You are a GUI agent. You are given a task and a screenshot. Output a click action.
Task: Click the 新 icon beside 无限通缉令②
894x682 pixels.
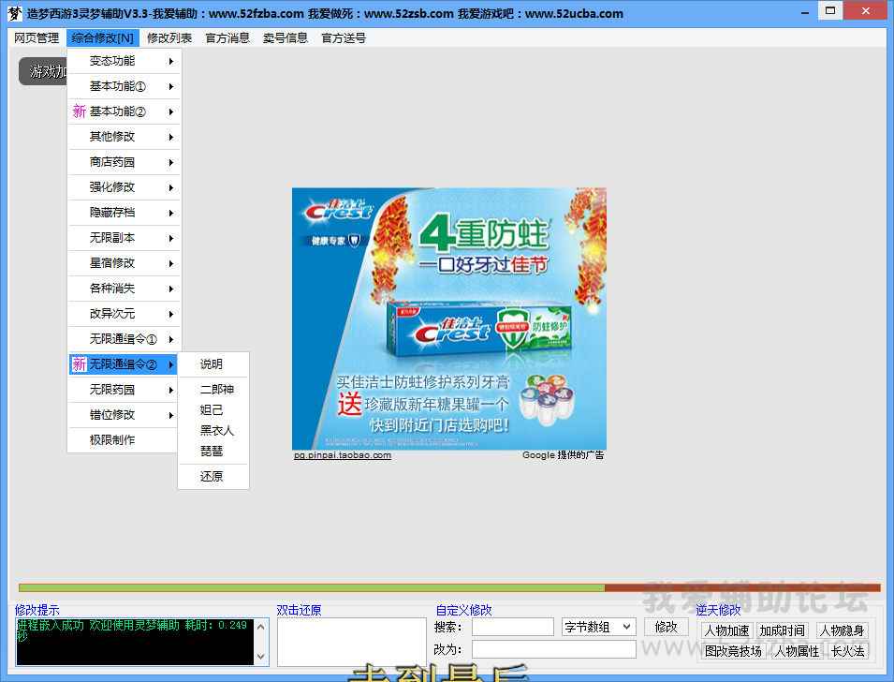pyautogui.click(x=79, y=364)
